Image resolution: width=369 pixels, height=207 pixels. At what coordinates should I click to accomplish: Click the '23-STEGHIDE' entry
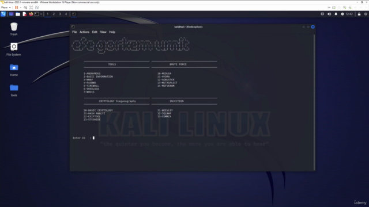[92, 120]
